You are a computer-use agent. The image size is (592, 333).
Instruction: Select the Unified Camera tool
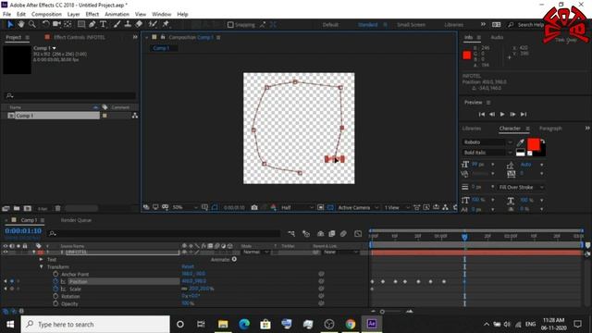[56, 24]
